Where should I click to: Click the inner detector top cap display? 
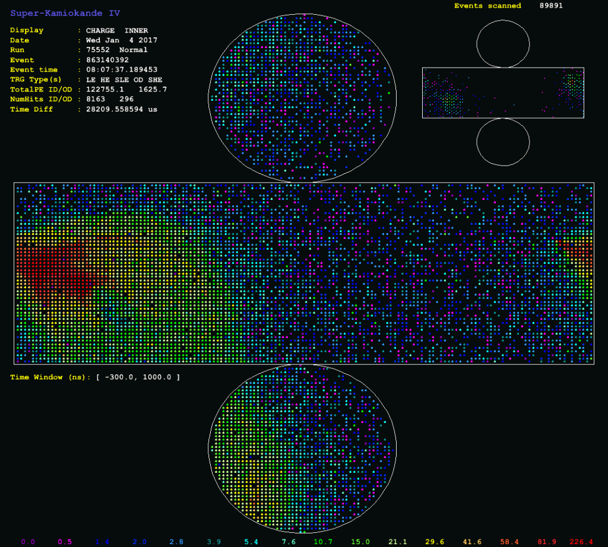point(302,98)
